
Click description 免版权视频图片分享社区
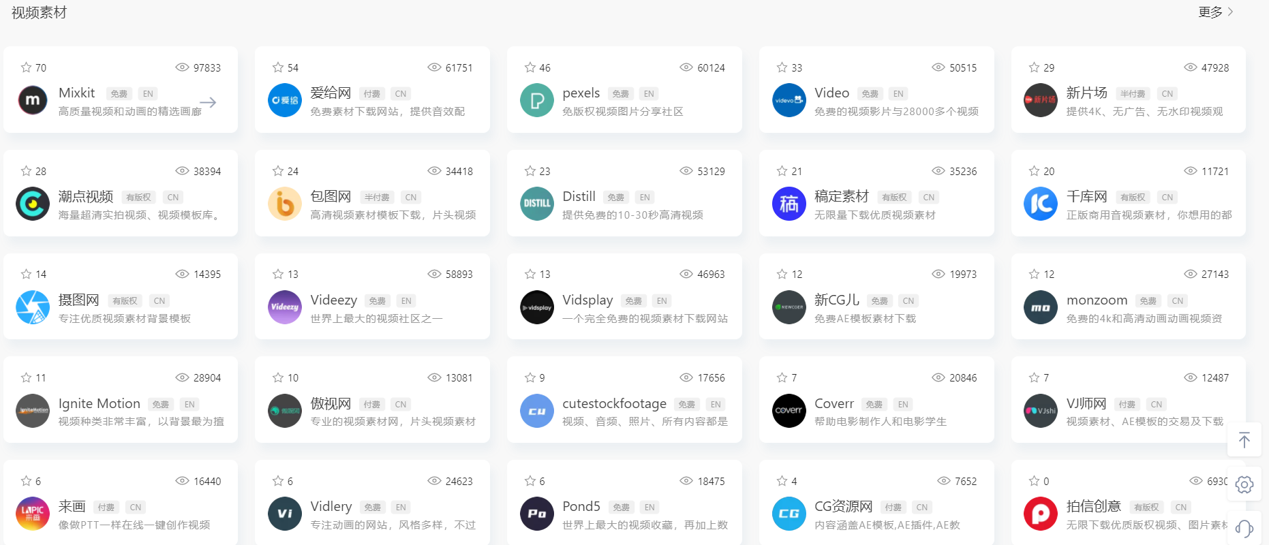623,111
